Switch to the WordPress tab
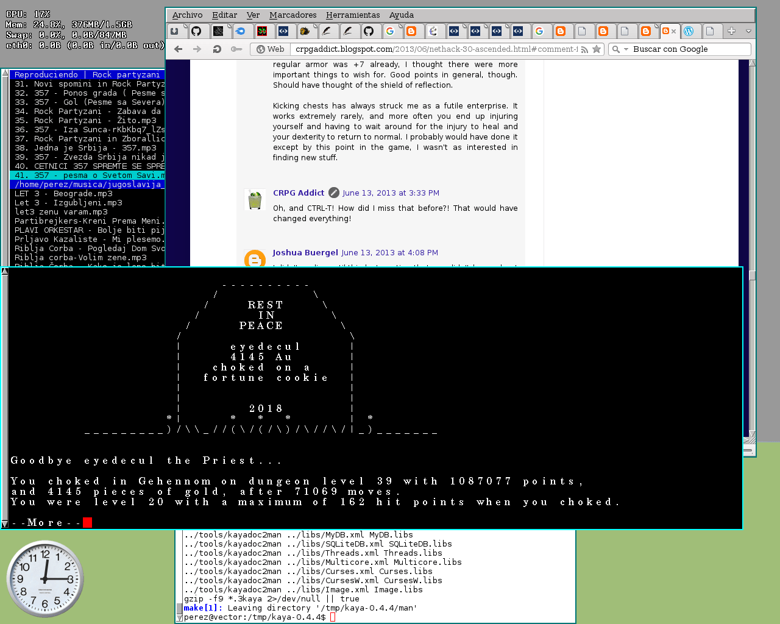This screenshot has height=624, width=780. pos(689,31)
